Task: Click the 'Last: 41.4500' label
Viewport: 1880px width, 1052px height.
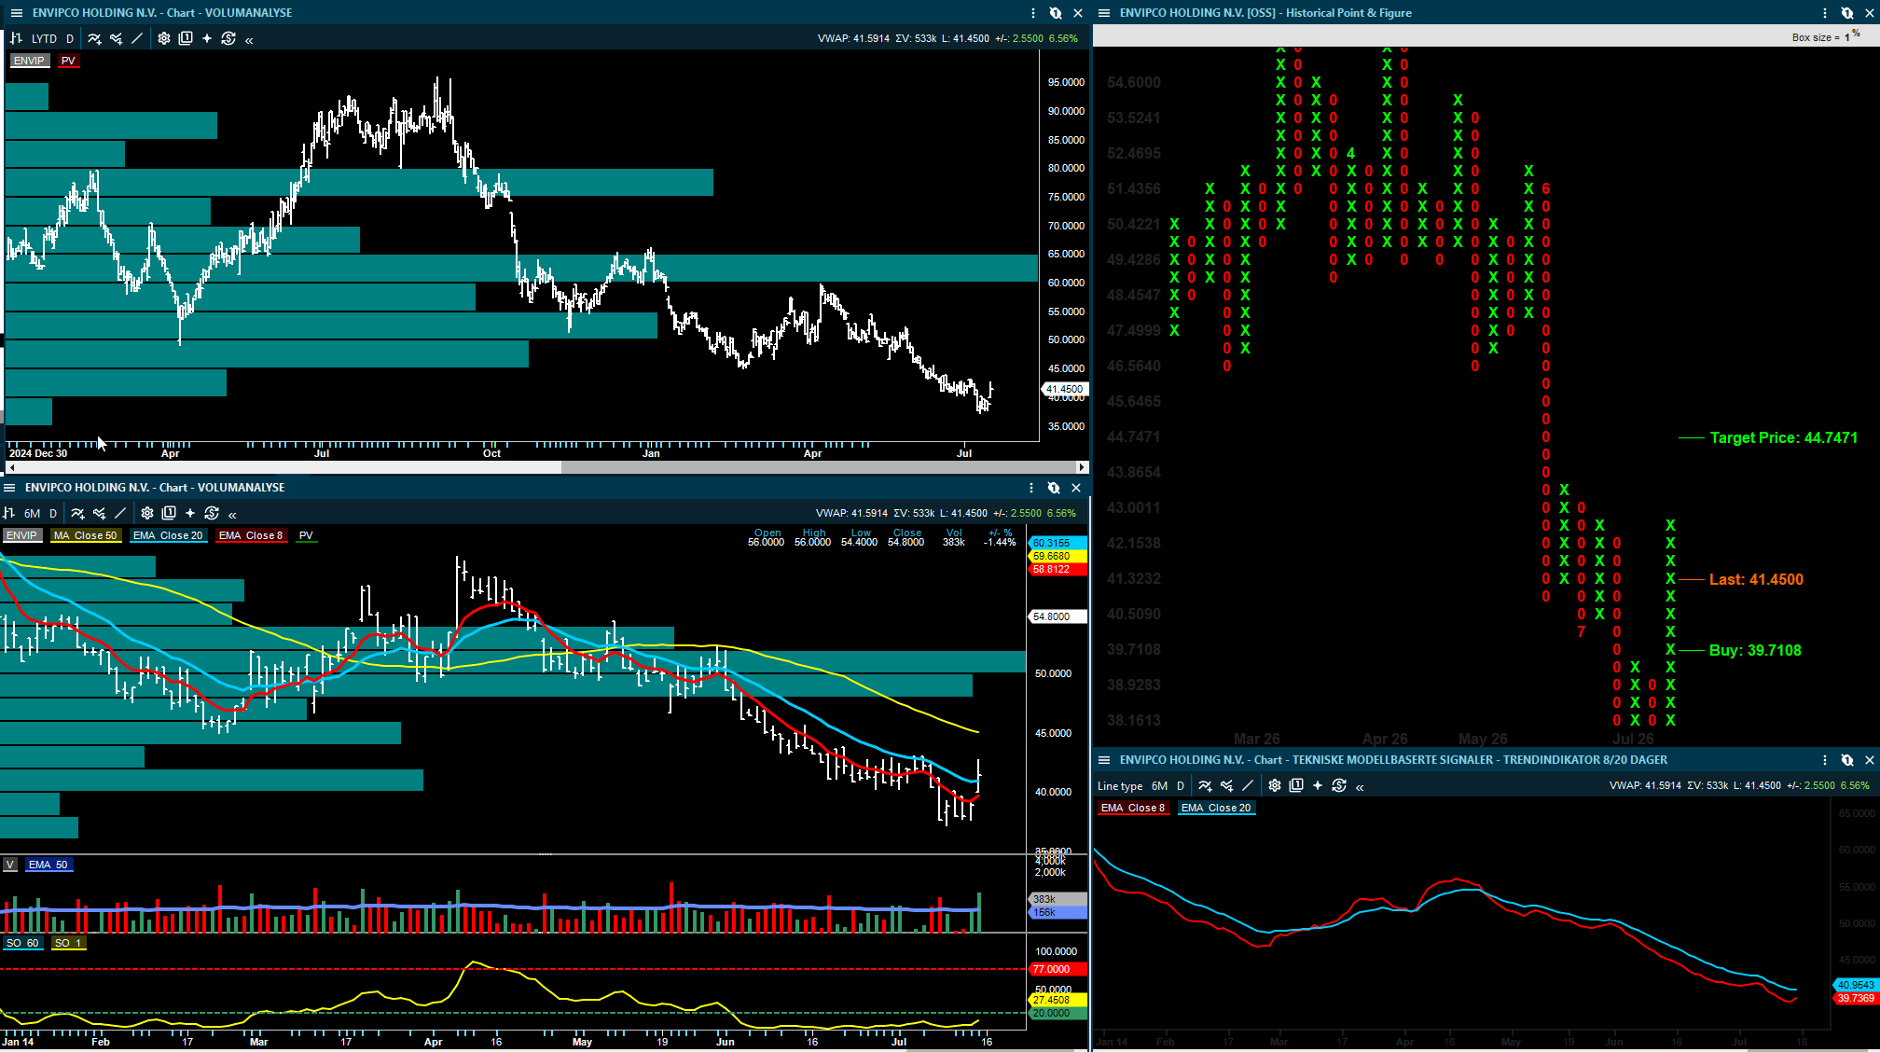Action: (1756, 579)
